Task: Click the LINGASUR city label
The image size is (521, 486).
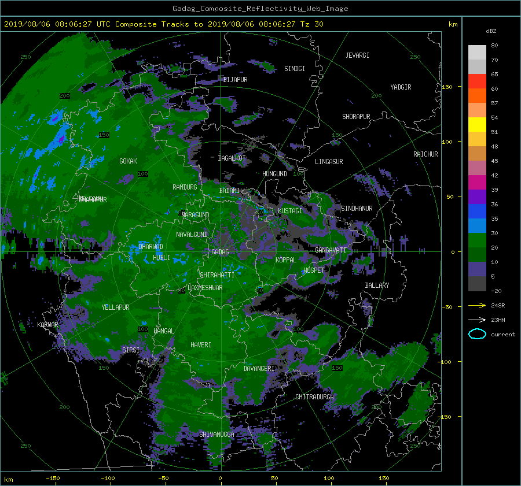Action: point(329,162)
